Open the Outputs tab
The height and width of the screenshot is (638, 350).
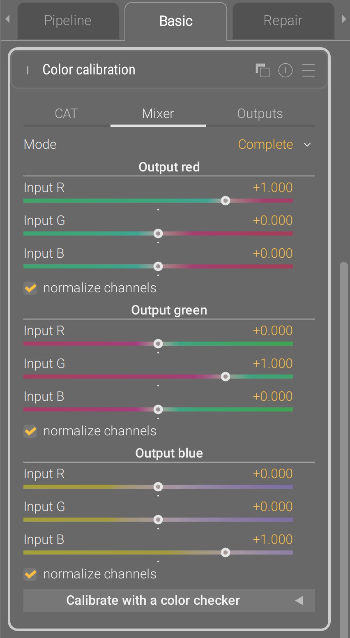click(x=260, y=114)
